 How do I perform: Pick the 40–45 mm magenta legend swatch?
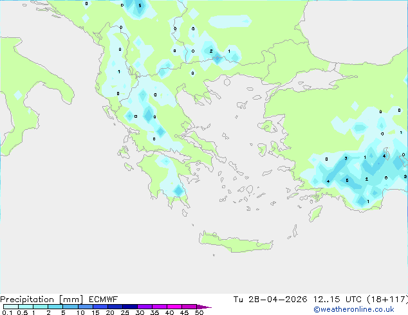click(x=174, y=307)
